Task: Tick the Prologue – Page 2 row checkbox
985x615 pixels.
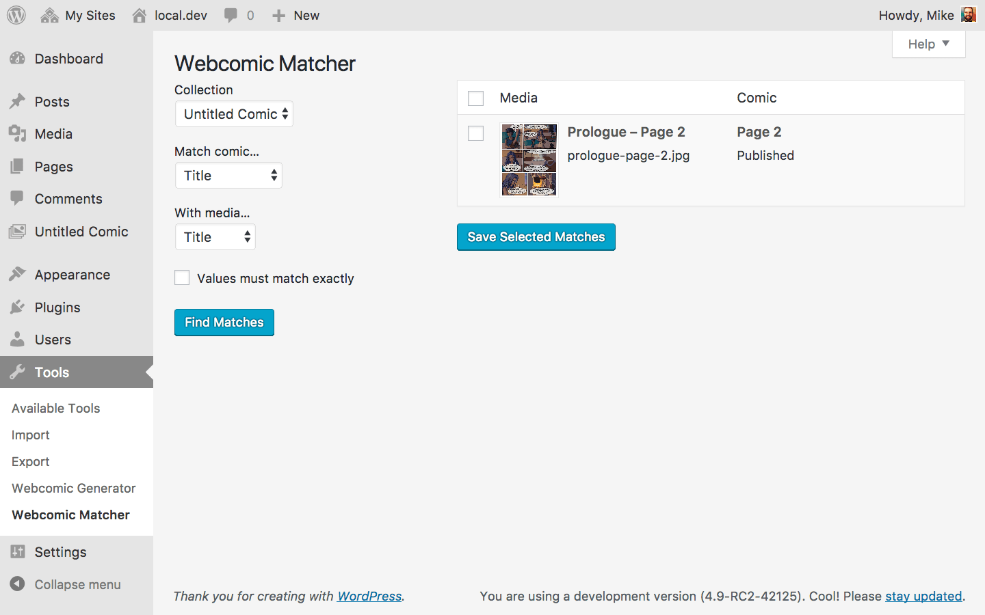Action: pyautogui.click(x=475, y=133)
